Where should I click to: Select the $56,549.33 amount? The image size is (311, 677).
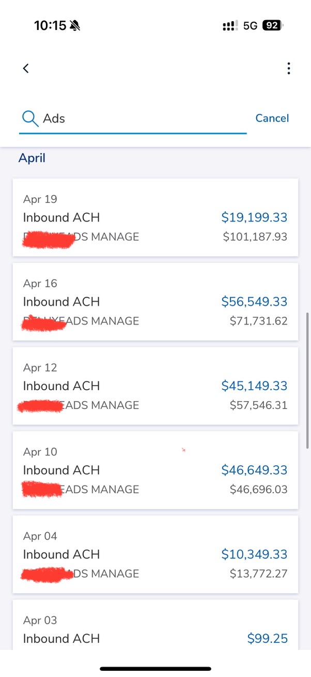coord(254,302)
